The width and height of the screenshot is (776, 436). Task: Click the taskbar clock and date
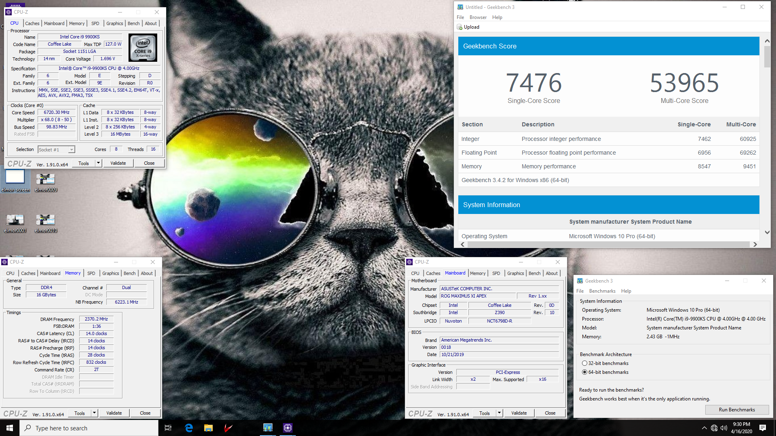pyautogui.click(x=741, y=428)
